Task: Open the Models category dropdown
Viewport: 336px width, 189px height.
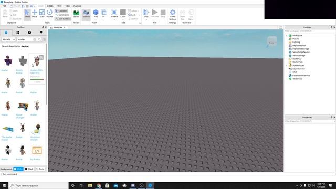Action: coord(8,39)
